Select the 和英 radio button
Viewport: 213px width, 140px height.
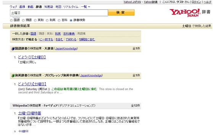[x=47, y=20]
